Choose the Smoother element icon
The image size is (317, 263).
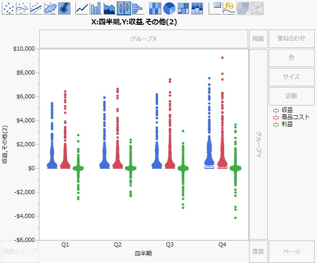point(22,8)
